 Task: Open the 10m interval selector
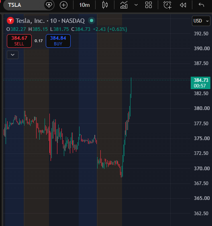(x=84, y=5)
